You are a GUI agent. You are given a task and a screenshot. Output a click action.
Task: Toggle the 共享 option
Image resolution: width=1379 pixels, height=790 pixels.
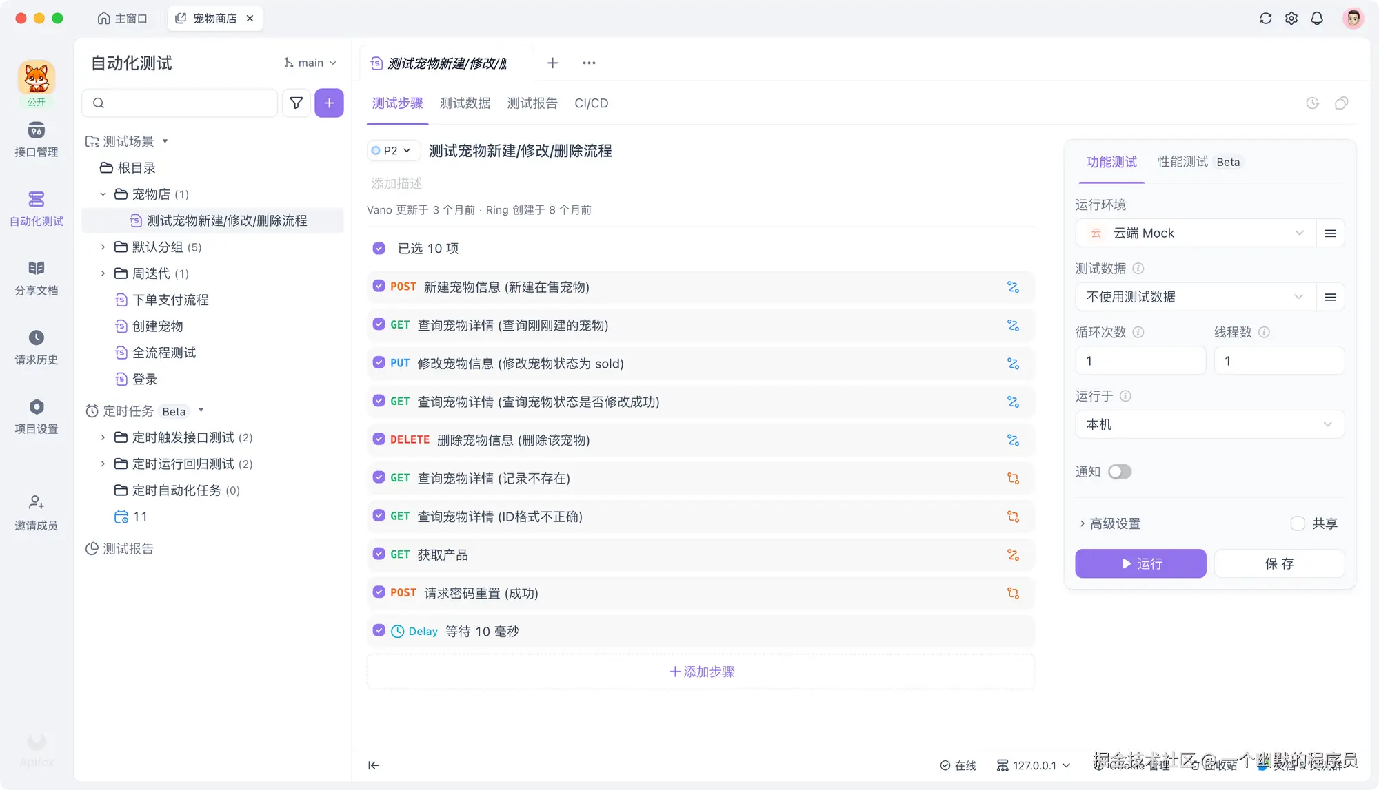pyautogui.click(x=1297, y=523)
